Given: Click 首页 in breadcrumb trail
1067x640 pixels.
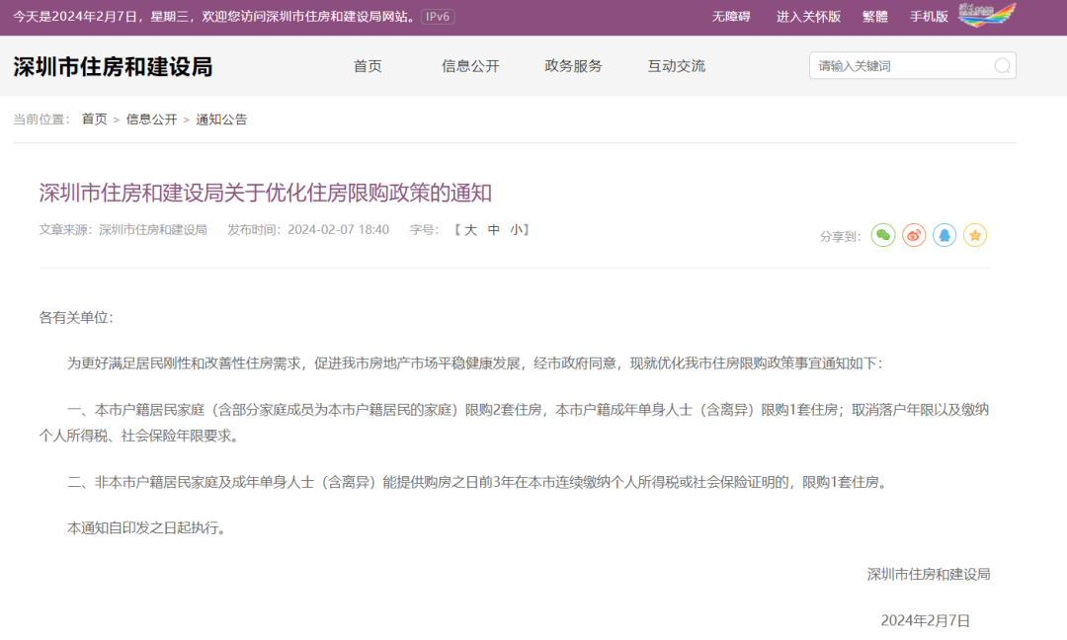Looking at the screenshot, I should tap(95, 120).
